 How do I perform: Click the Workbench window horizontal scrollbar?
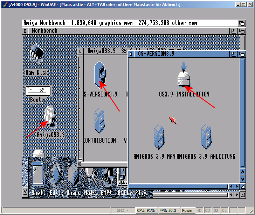point(190,195)
